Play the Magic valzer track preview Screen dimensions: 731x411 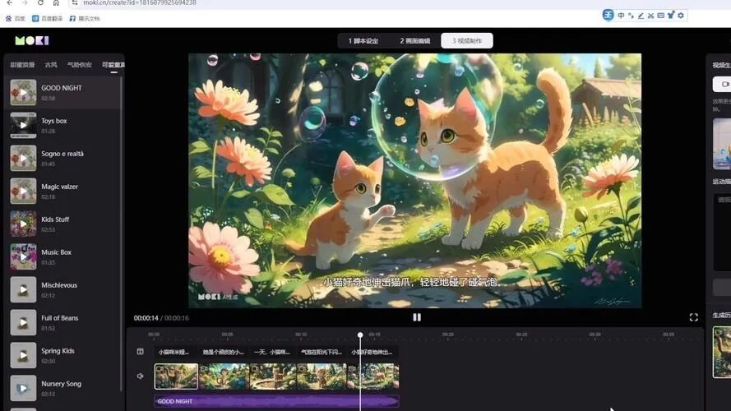tap(23, 191)
